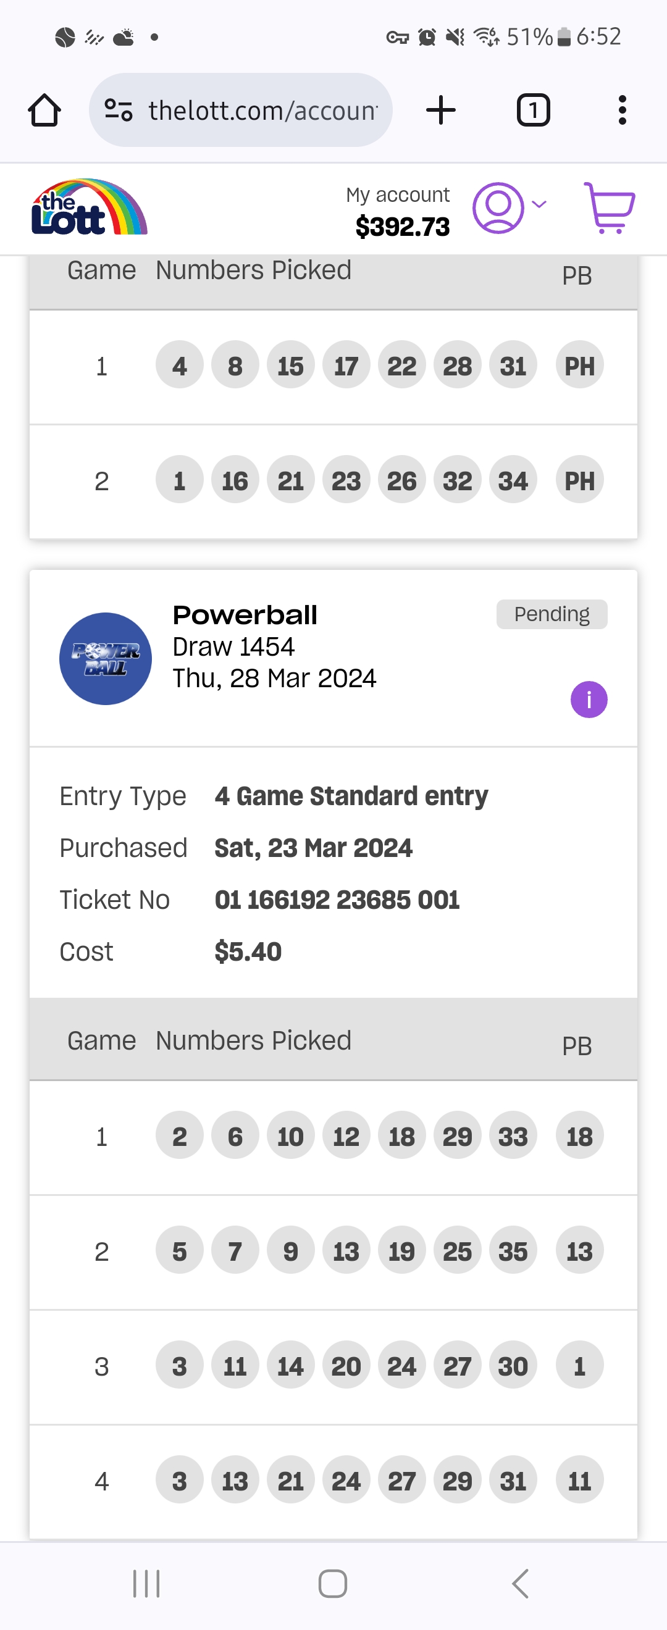The image size is (667, 1630).
Task: Click the Powerball logo thumbnail
Action: coord(105,659)
